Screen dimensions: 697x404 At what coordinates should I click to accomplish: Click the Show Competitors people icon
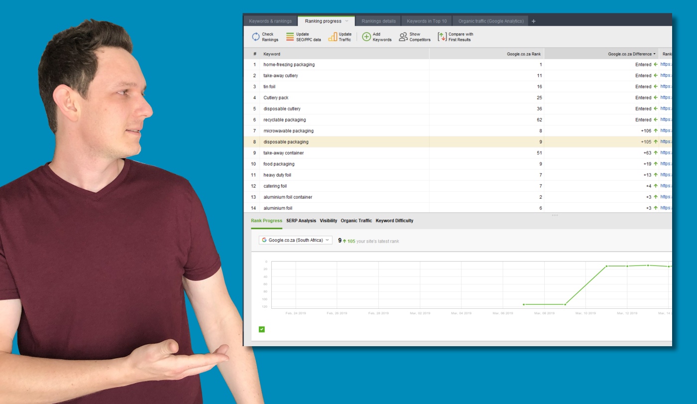tap(403, 37)
